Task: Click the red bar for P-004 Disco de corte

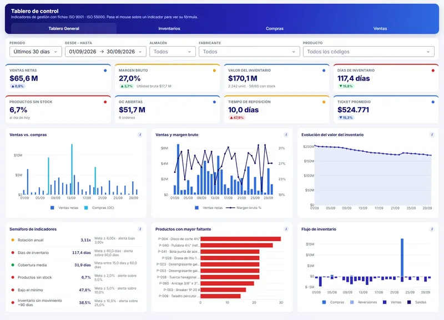Action: pyautogui.click(x=241, y=239)
